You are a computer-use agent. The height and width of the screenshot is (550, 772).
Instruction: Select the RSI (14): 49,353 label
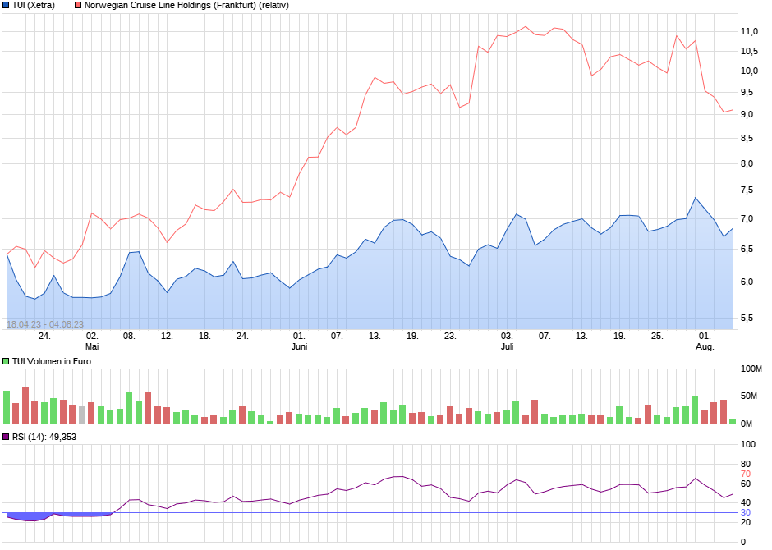pos(44,437)
